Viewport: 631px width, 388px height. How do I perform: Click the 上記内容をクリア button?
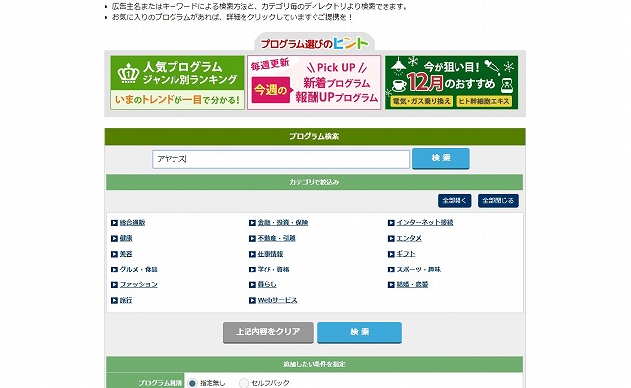(268, 332)
